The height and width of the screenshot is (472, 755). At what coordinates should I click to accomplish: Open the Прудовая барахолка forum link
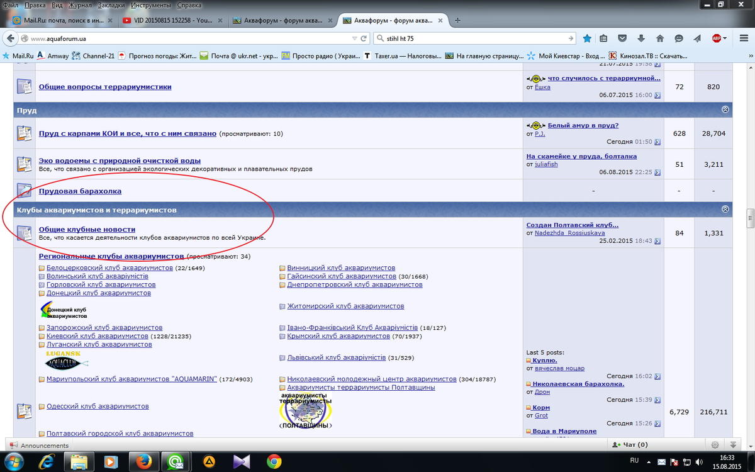[x=80, y=191]
